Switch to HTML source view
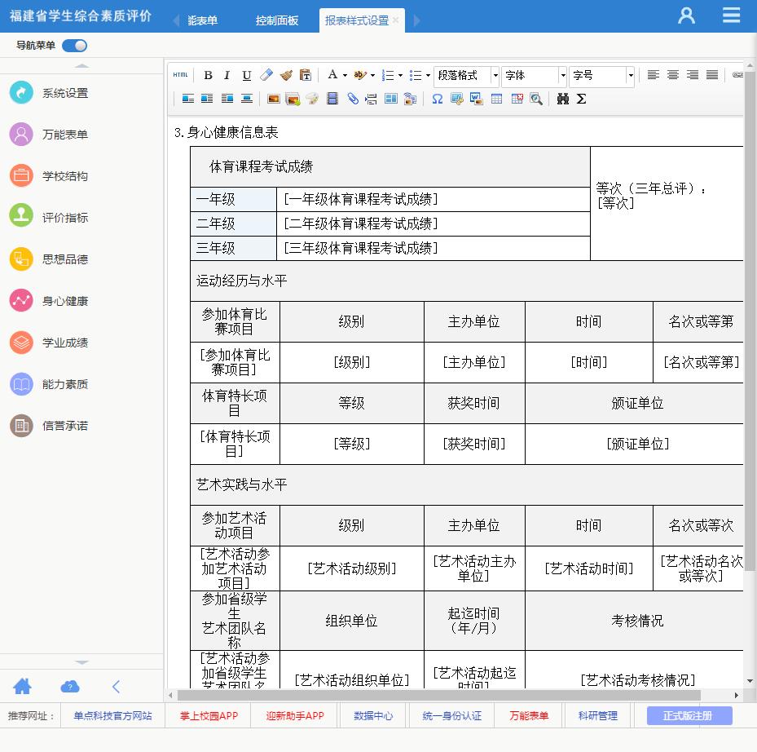 click(181, 75)
